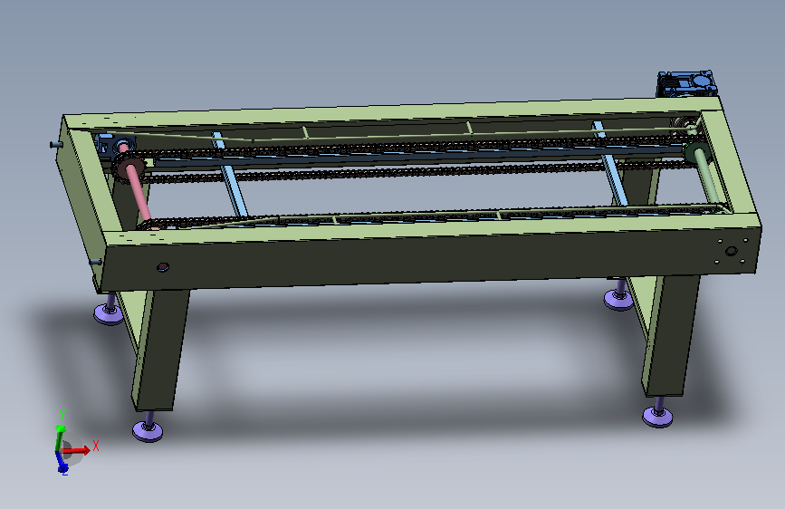Select the rear-left purple leveling foot
This screenshot has width=785, height=509.
[110, 310]
